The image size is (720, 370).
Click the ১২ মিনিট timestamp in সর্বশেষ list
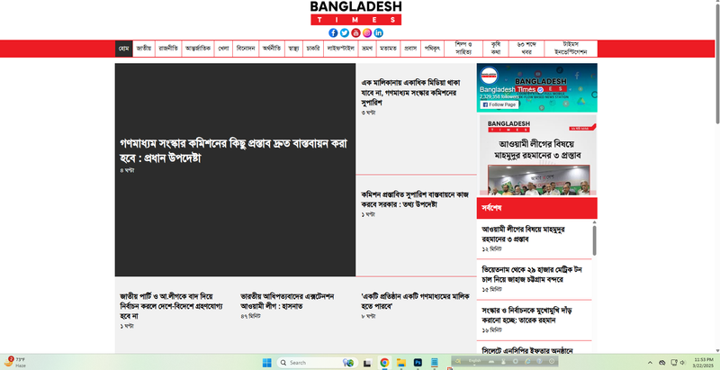491,248
